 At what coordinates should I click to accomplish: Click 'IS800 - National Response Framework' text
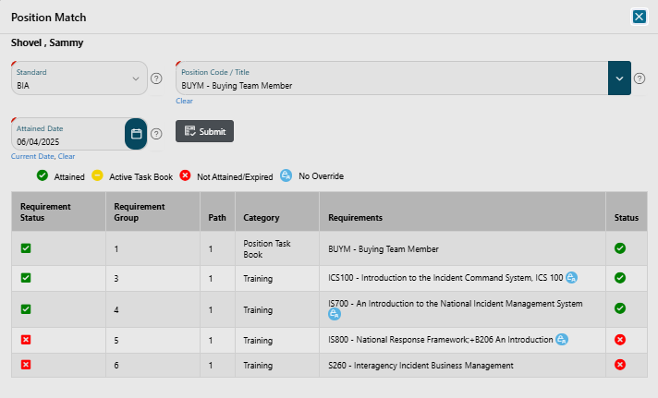coord(441,340)
